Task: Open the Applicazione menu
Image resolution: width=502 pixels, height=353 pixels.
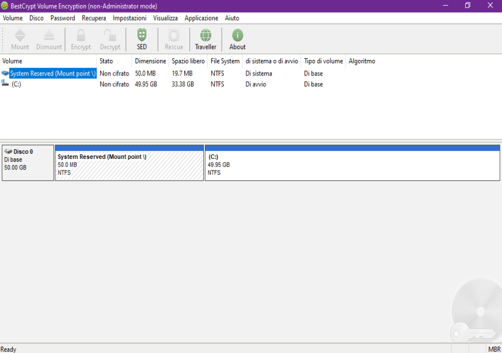Action: click(x=201, y=18)
